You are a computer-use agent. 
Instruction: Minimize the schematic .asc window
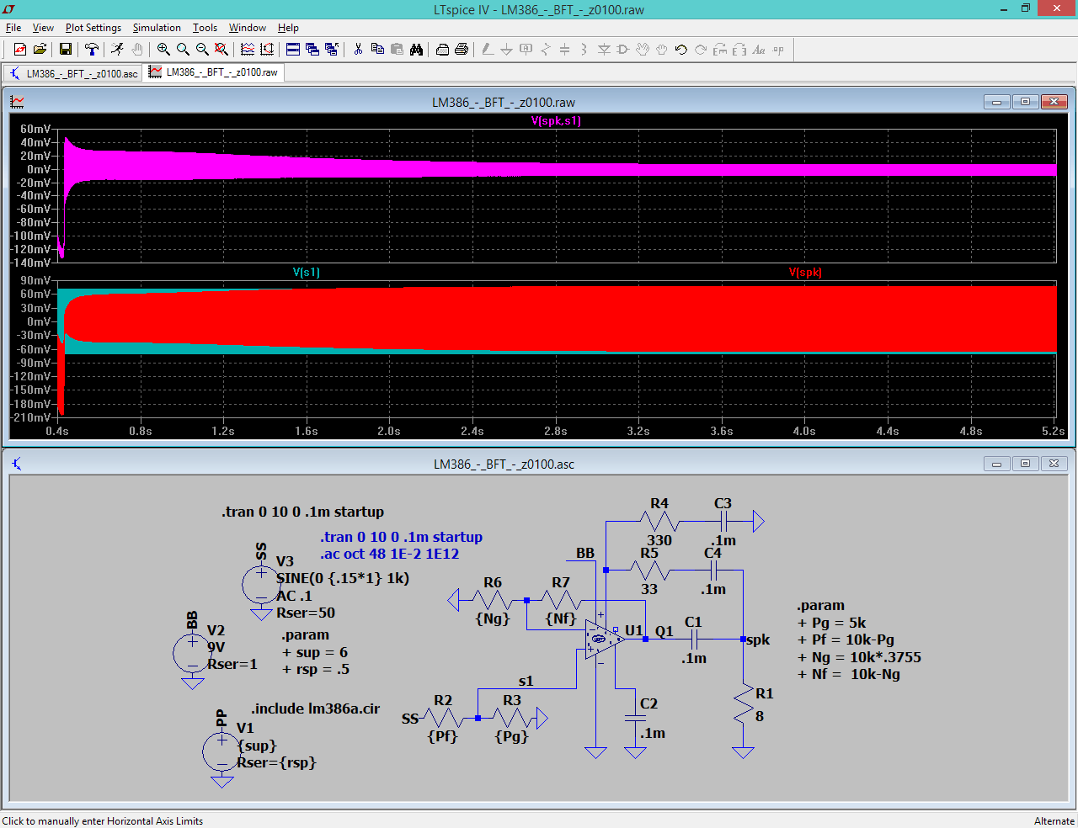[x=996, y=464]
